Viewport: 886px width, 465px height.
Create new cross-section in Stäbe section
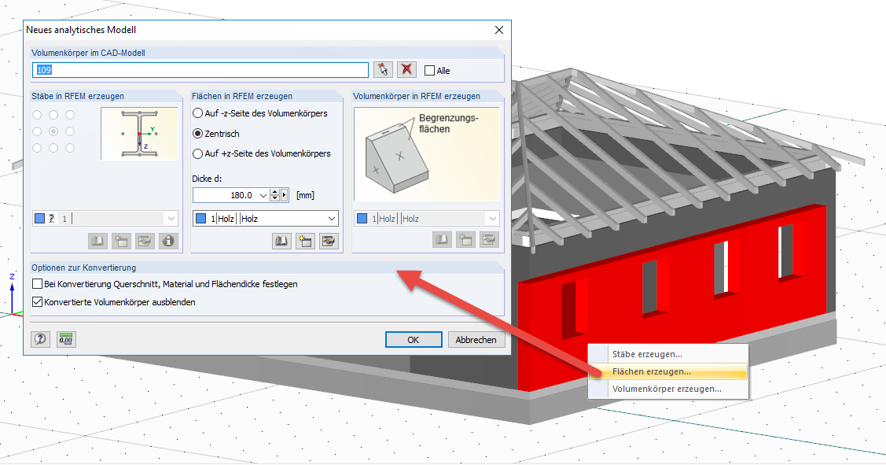click(122, 241)
